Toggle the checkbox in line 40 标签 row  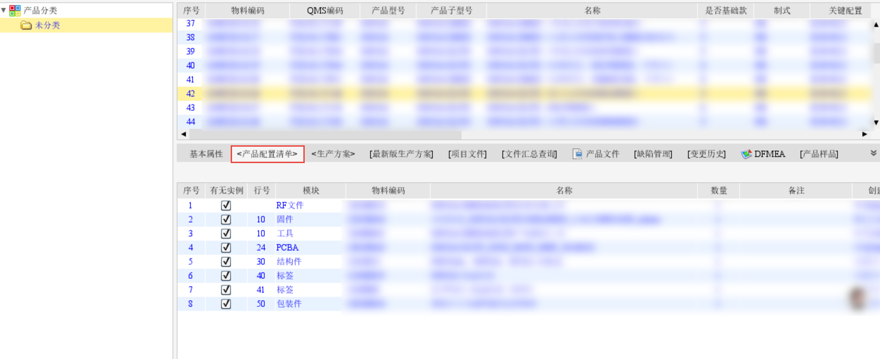226,276
